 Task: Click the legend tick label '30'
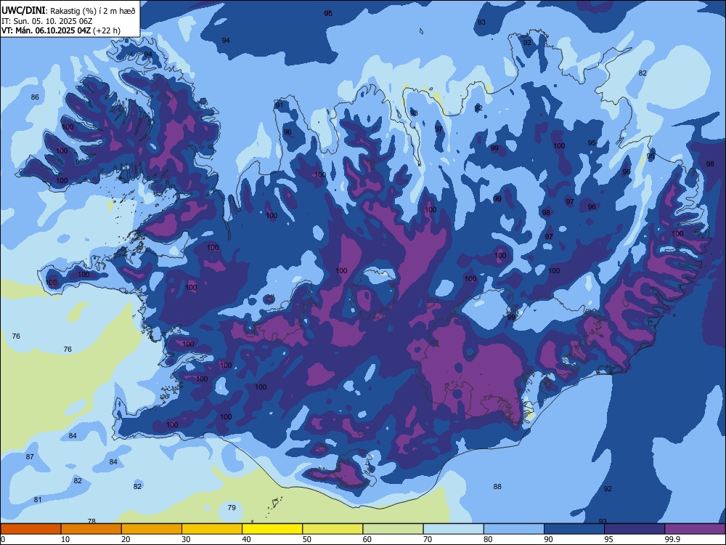[x=186, y=539]
